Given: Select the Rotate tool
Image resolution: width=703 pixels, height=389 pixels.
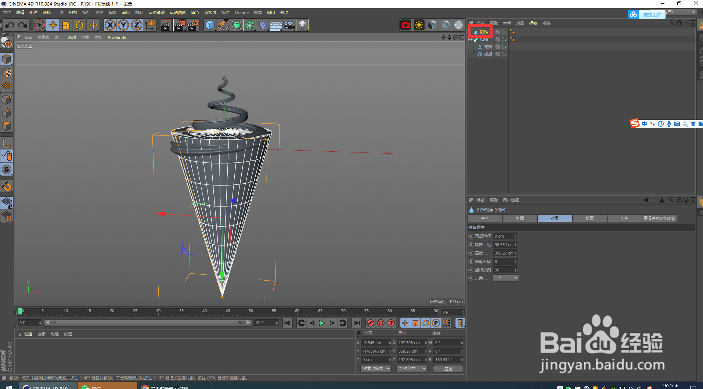Looking at the screenshot, I should pyautogui.click(x=79, y=25).
